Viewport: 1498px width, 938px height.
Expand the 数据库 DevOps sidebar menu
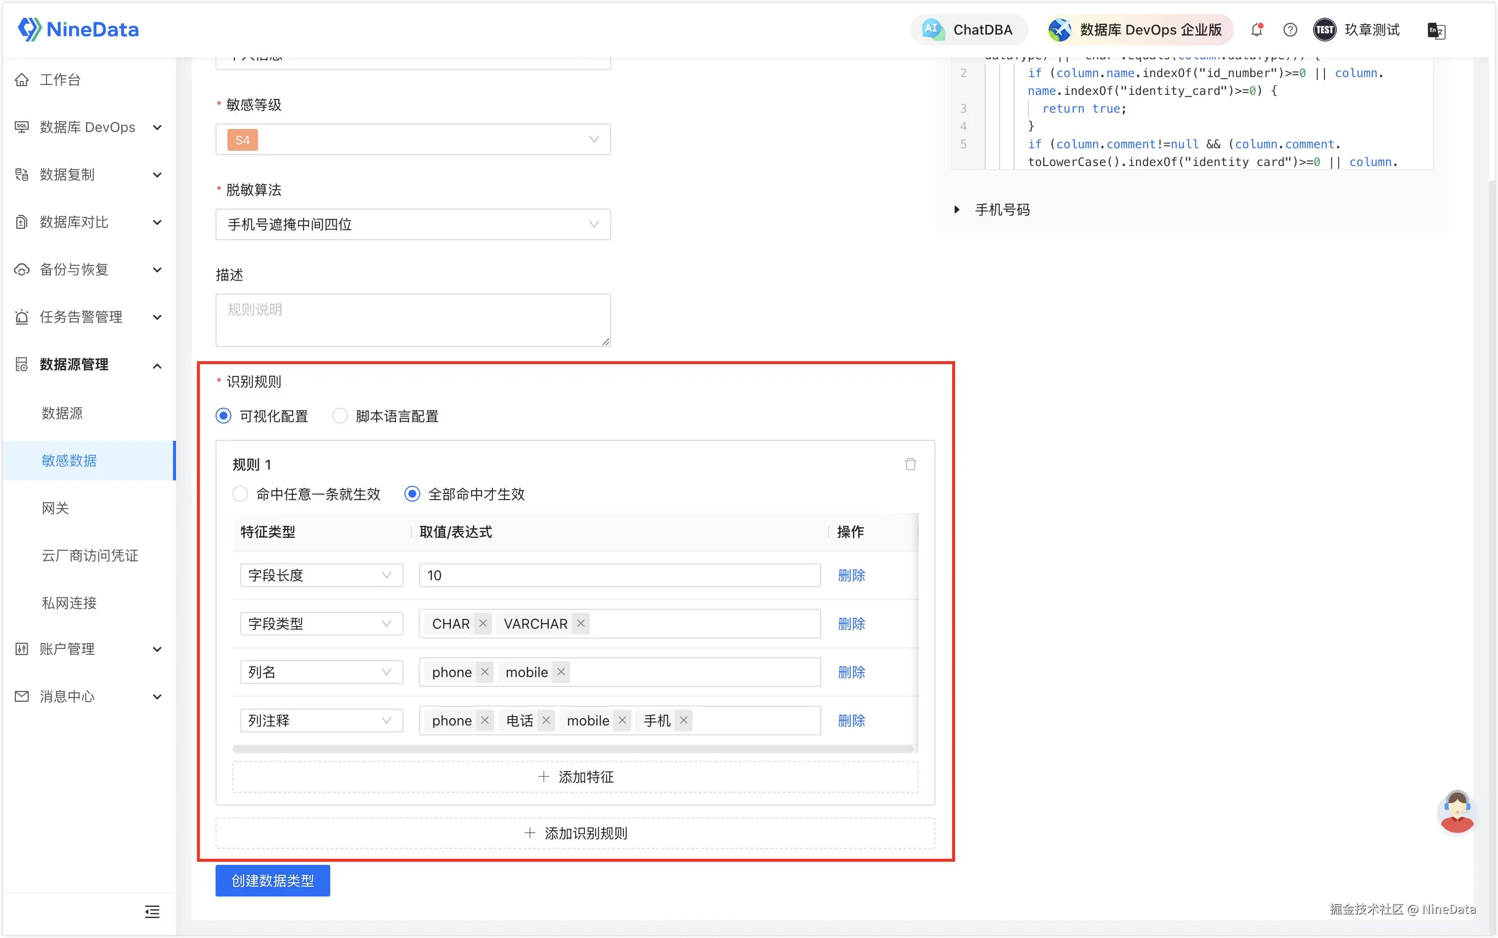click(88, 127)
